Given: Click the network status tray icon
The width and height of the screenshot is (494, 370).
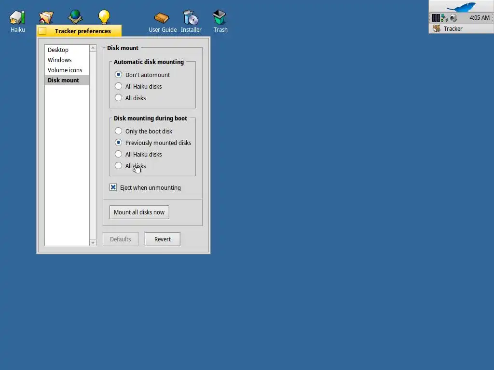Looking at the screenshot, I should 444,18.
